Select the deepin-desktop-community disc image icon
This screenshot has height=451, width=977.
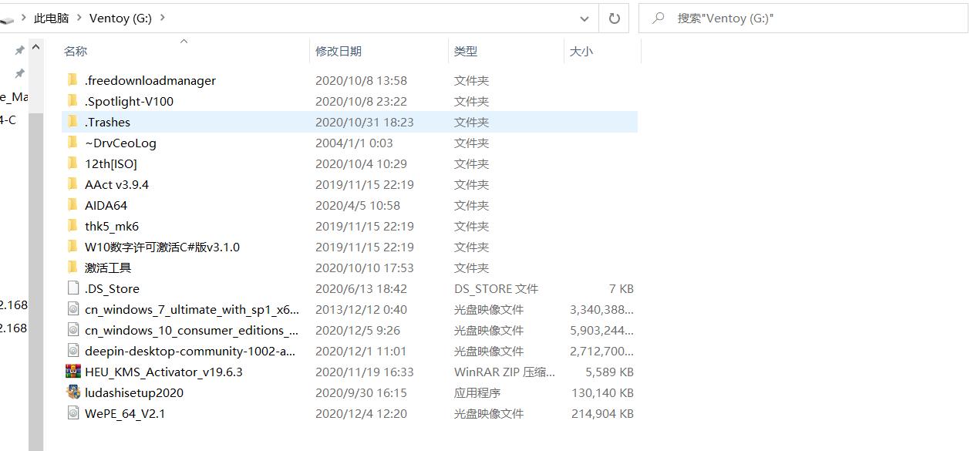click(x=73, y=351)
